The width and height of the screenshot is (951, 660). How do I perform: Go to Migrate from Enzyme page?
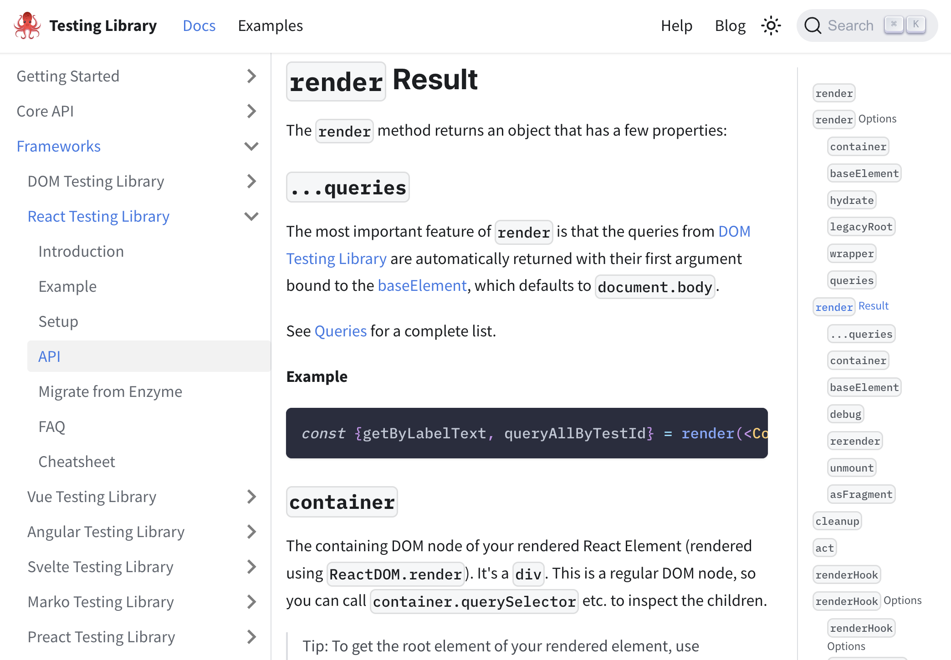pos(110,391)
